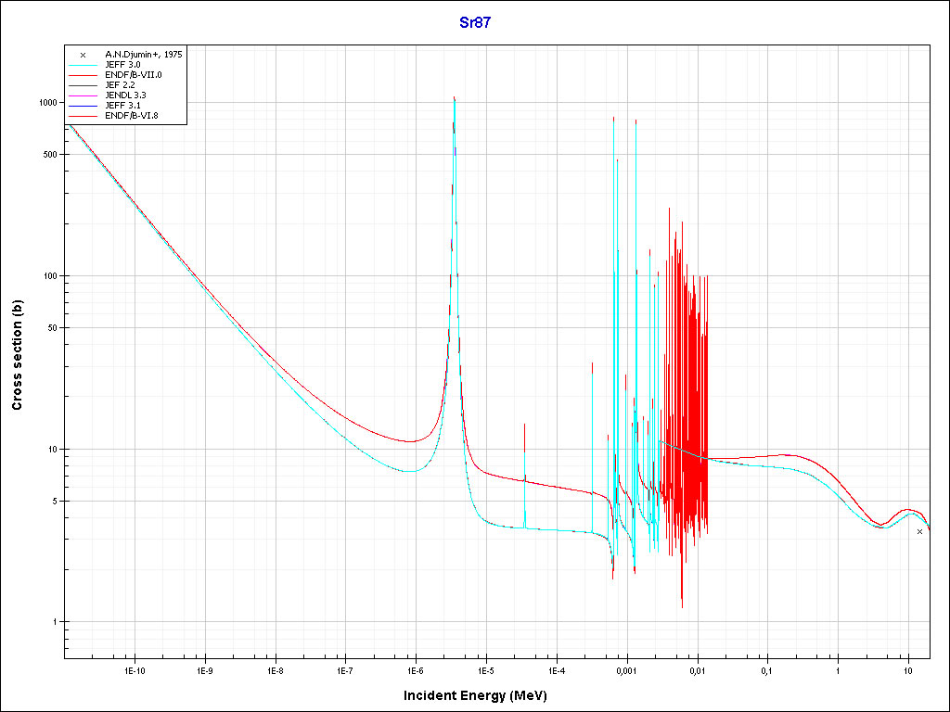Click the Sr87 chart title
The width and height of the screenshot is (950, 712).
click(475, 23)
